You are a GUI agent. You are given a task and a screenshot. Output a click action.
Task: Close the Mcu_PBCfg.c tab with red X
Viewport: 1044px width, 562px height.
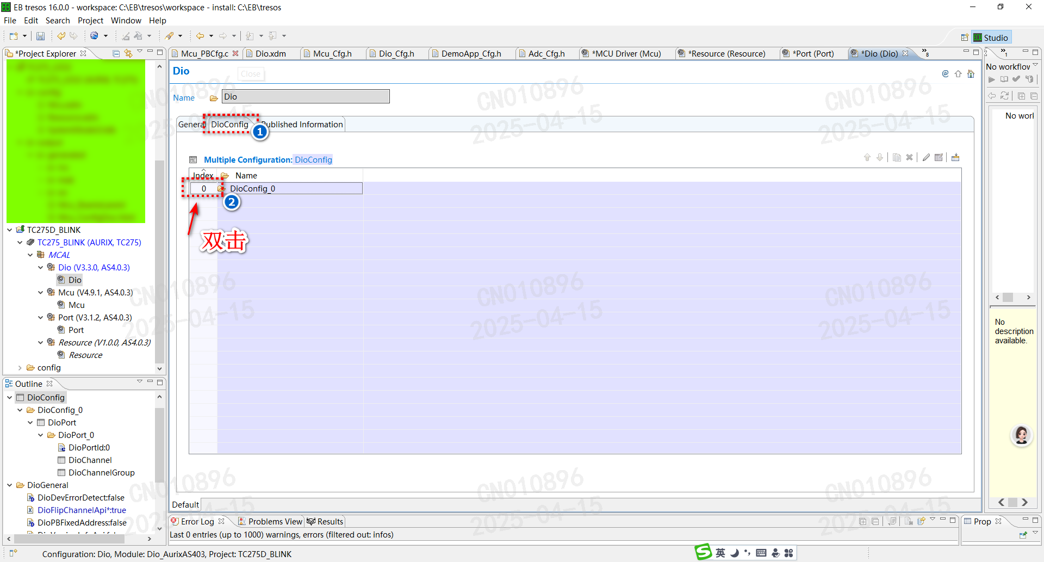tap(235, 53)
